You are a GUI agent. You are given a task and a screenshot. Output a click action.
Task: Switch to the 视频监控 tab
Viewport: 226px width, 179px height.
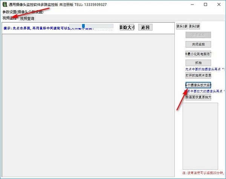9,18
